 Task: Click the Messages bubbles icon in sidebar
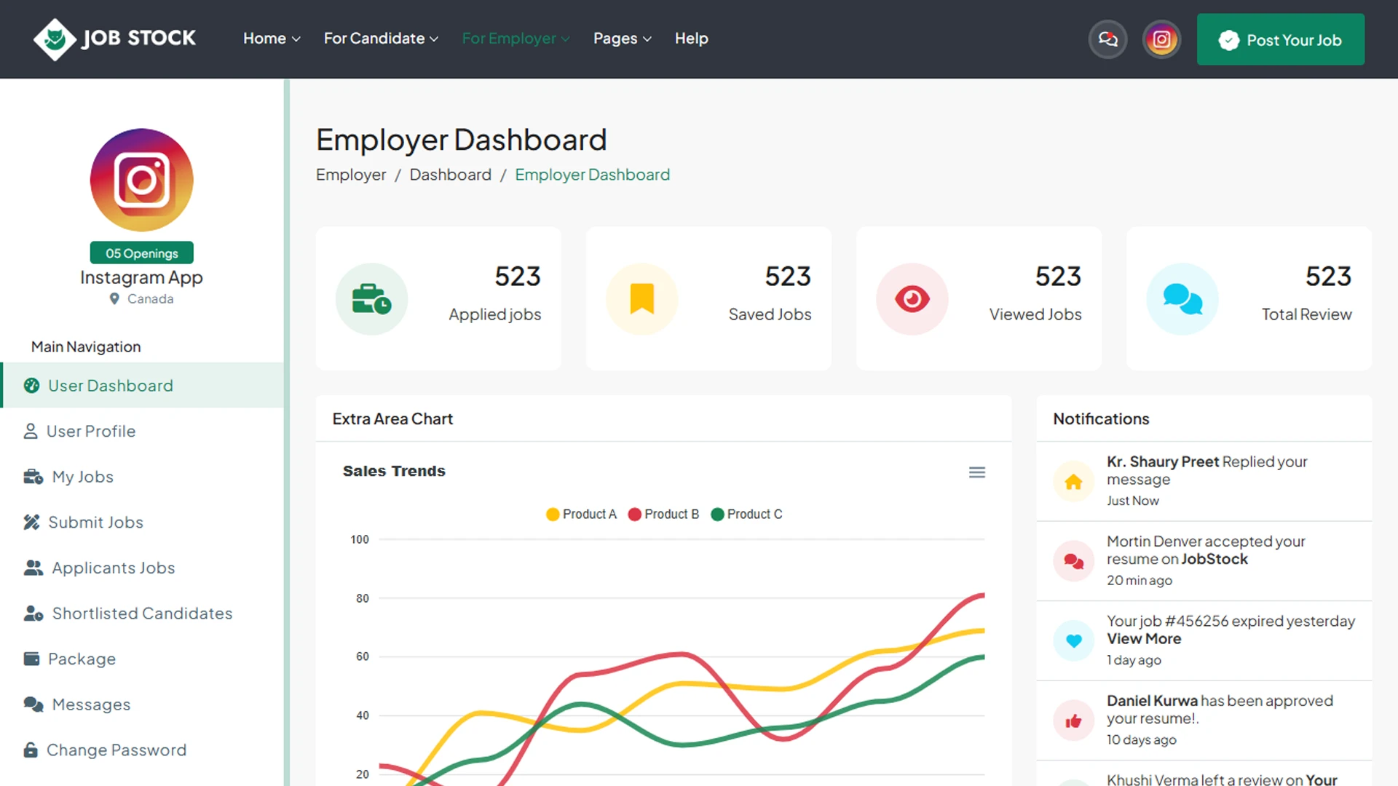33,704
